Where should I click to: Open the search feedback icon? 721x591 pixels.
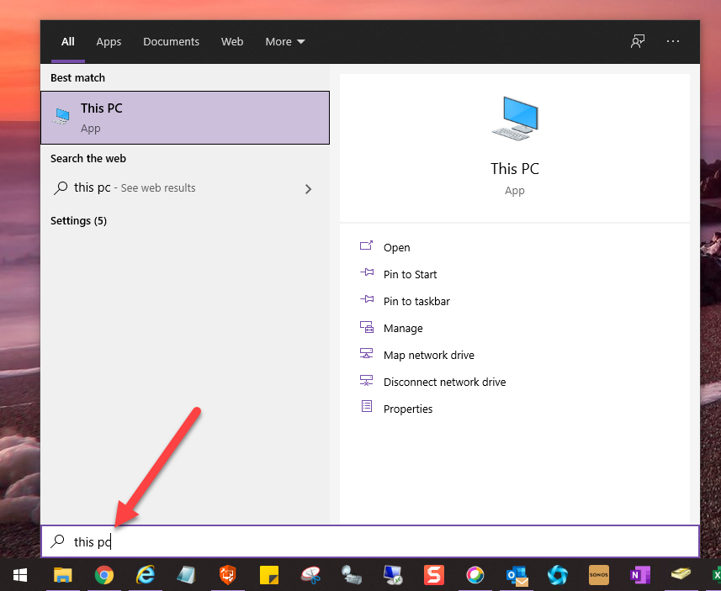(x=638, y=41)
